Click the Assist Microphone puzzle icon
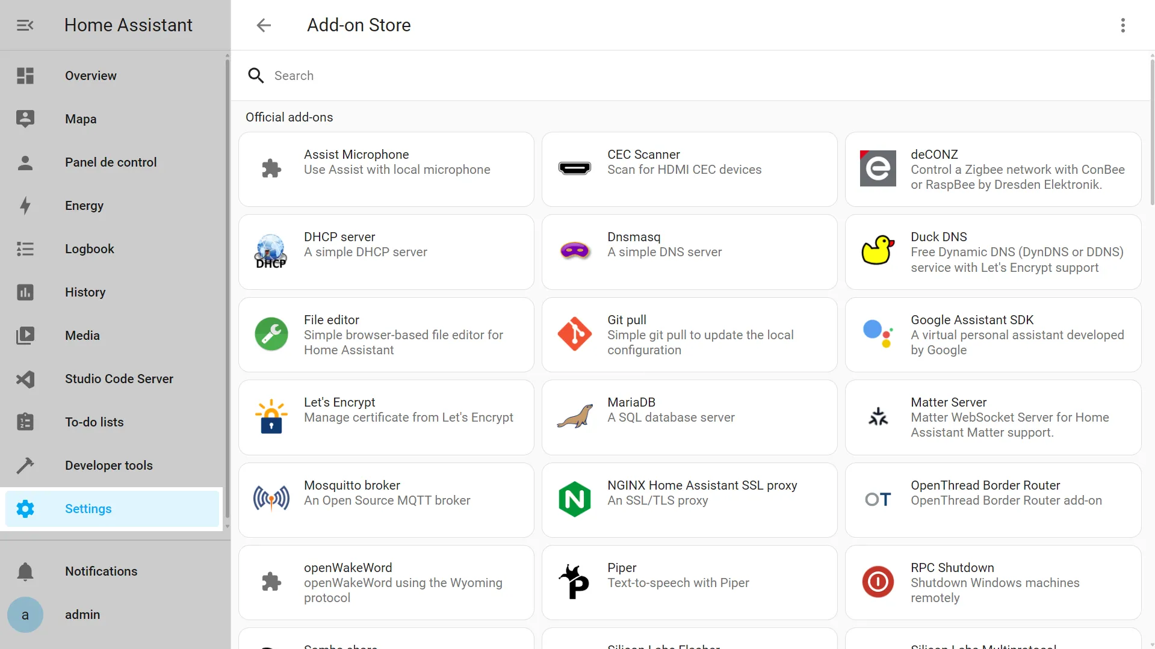1155x649 pixels. pos(271,168)
